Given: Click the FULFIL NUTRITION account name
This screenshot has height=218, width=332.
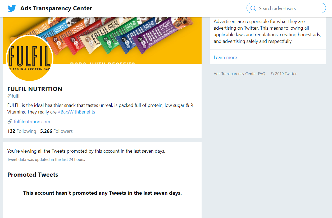Looking at the screenshot, I should 35,89.
